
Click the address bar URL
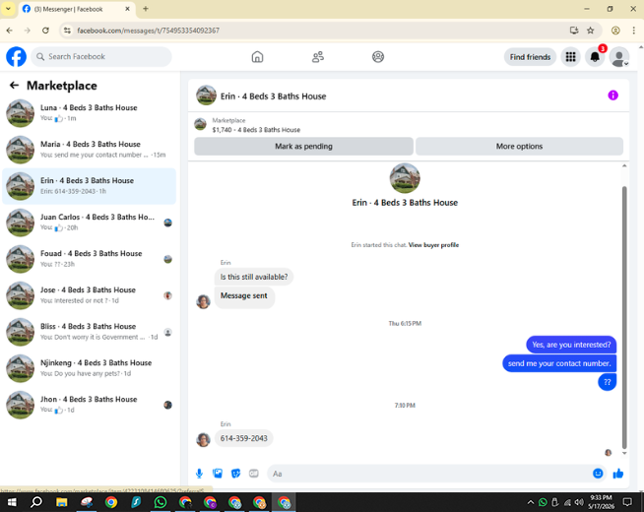point(148,31)
